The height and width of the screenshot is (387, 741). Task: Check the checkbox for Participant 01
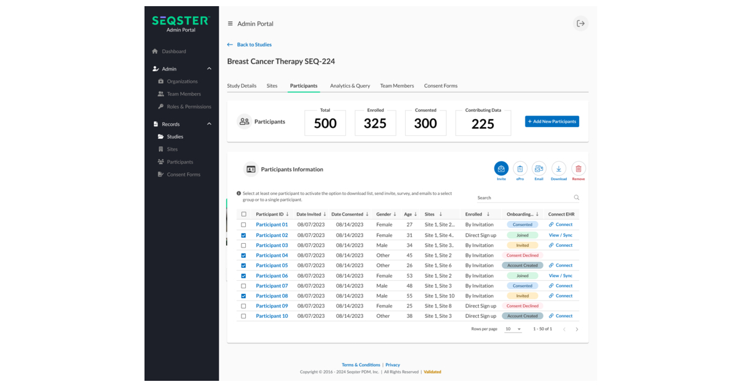[x=243, y=225]
